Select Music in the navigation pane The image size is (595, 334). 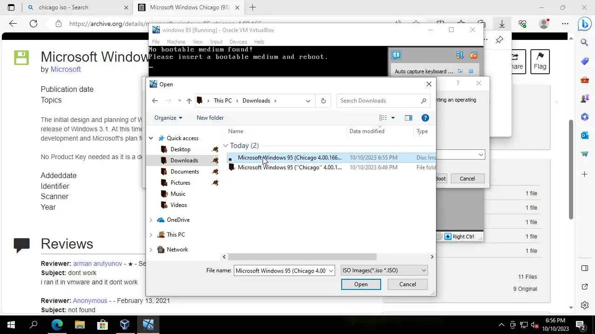178,194
